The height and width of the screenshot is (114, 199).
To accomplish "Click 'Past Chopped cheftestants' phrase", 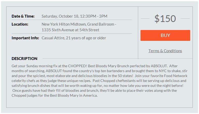I will (x=114, y=81).
